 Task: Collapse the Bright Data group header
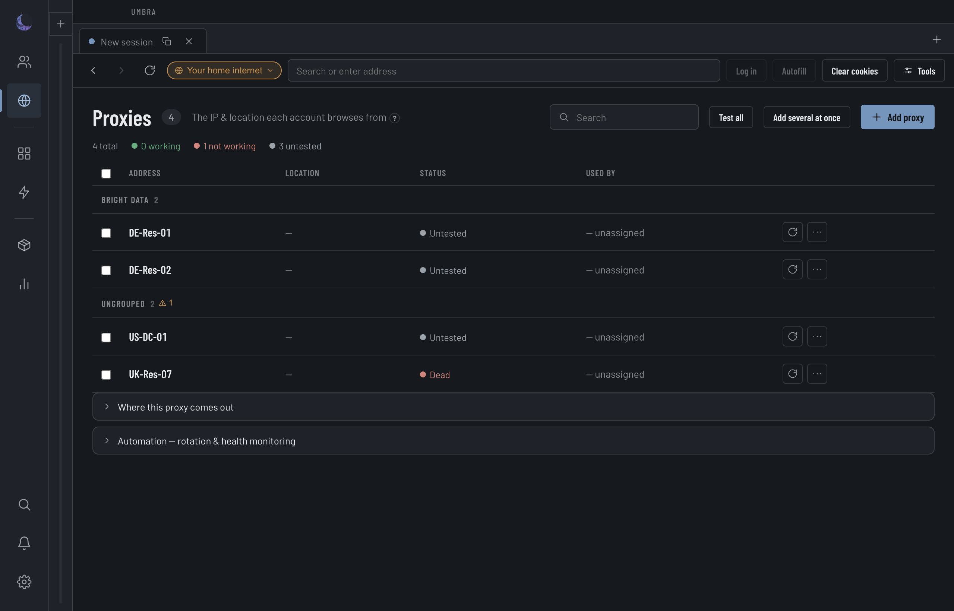pyautogui.click(x=513, y=200)
